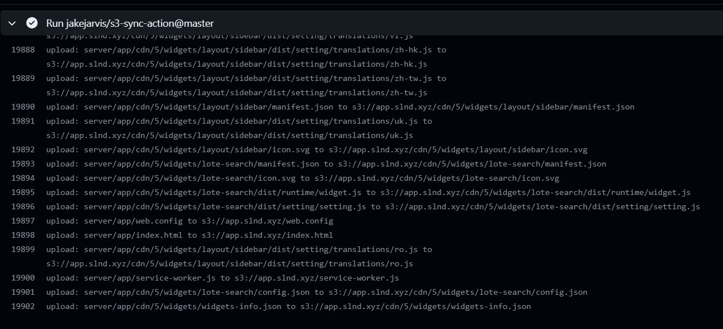723x329 pixels.
Task: Click line number 19901
Action: click(23, 293)
